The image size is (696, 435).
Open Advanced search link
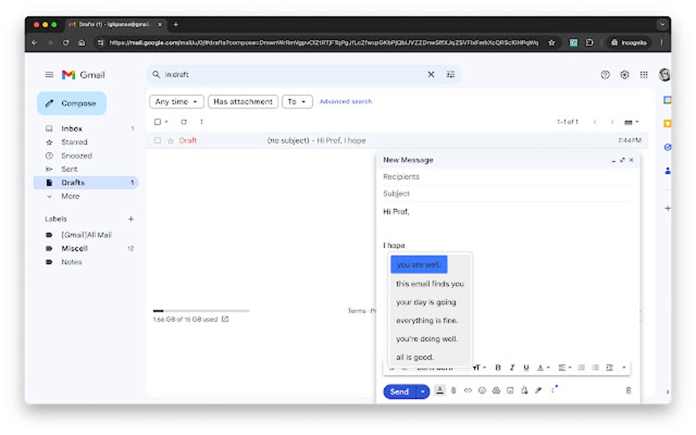point(346,101)
